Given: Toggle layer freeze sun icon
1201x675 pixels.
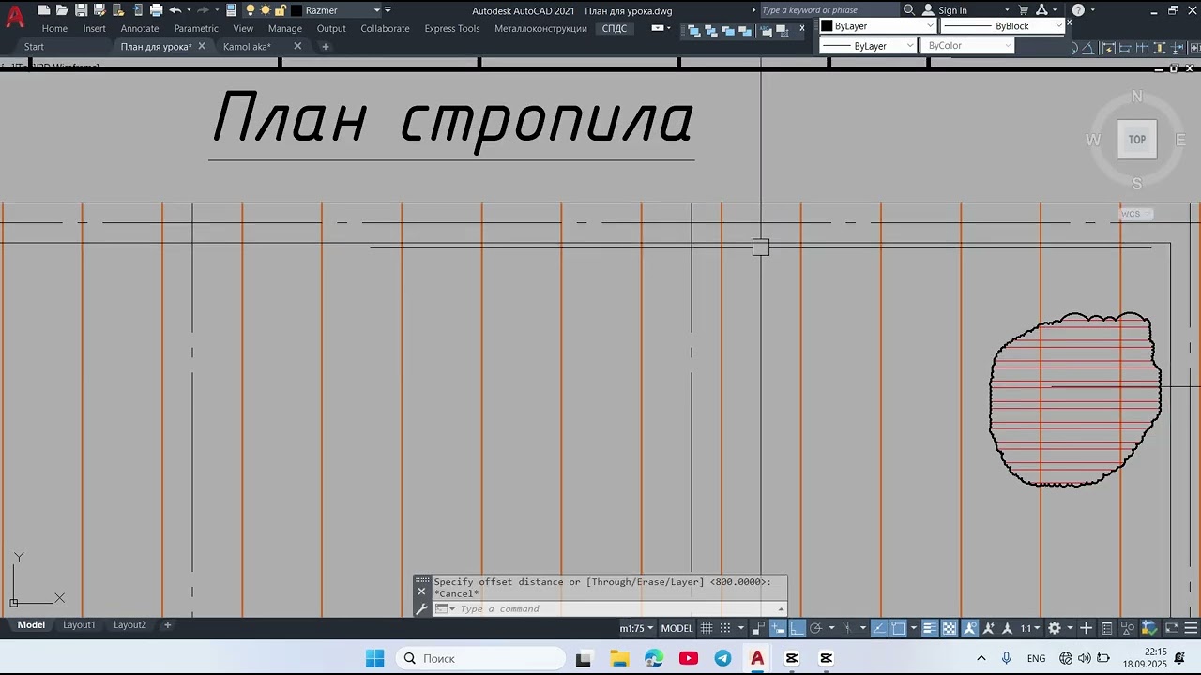Looking at the screenshot, I should (266, 10).
